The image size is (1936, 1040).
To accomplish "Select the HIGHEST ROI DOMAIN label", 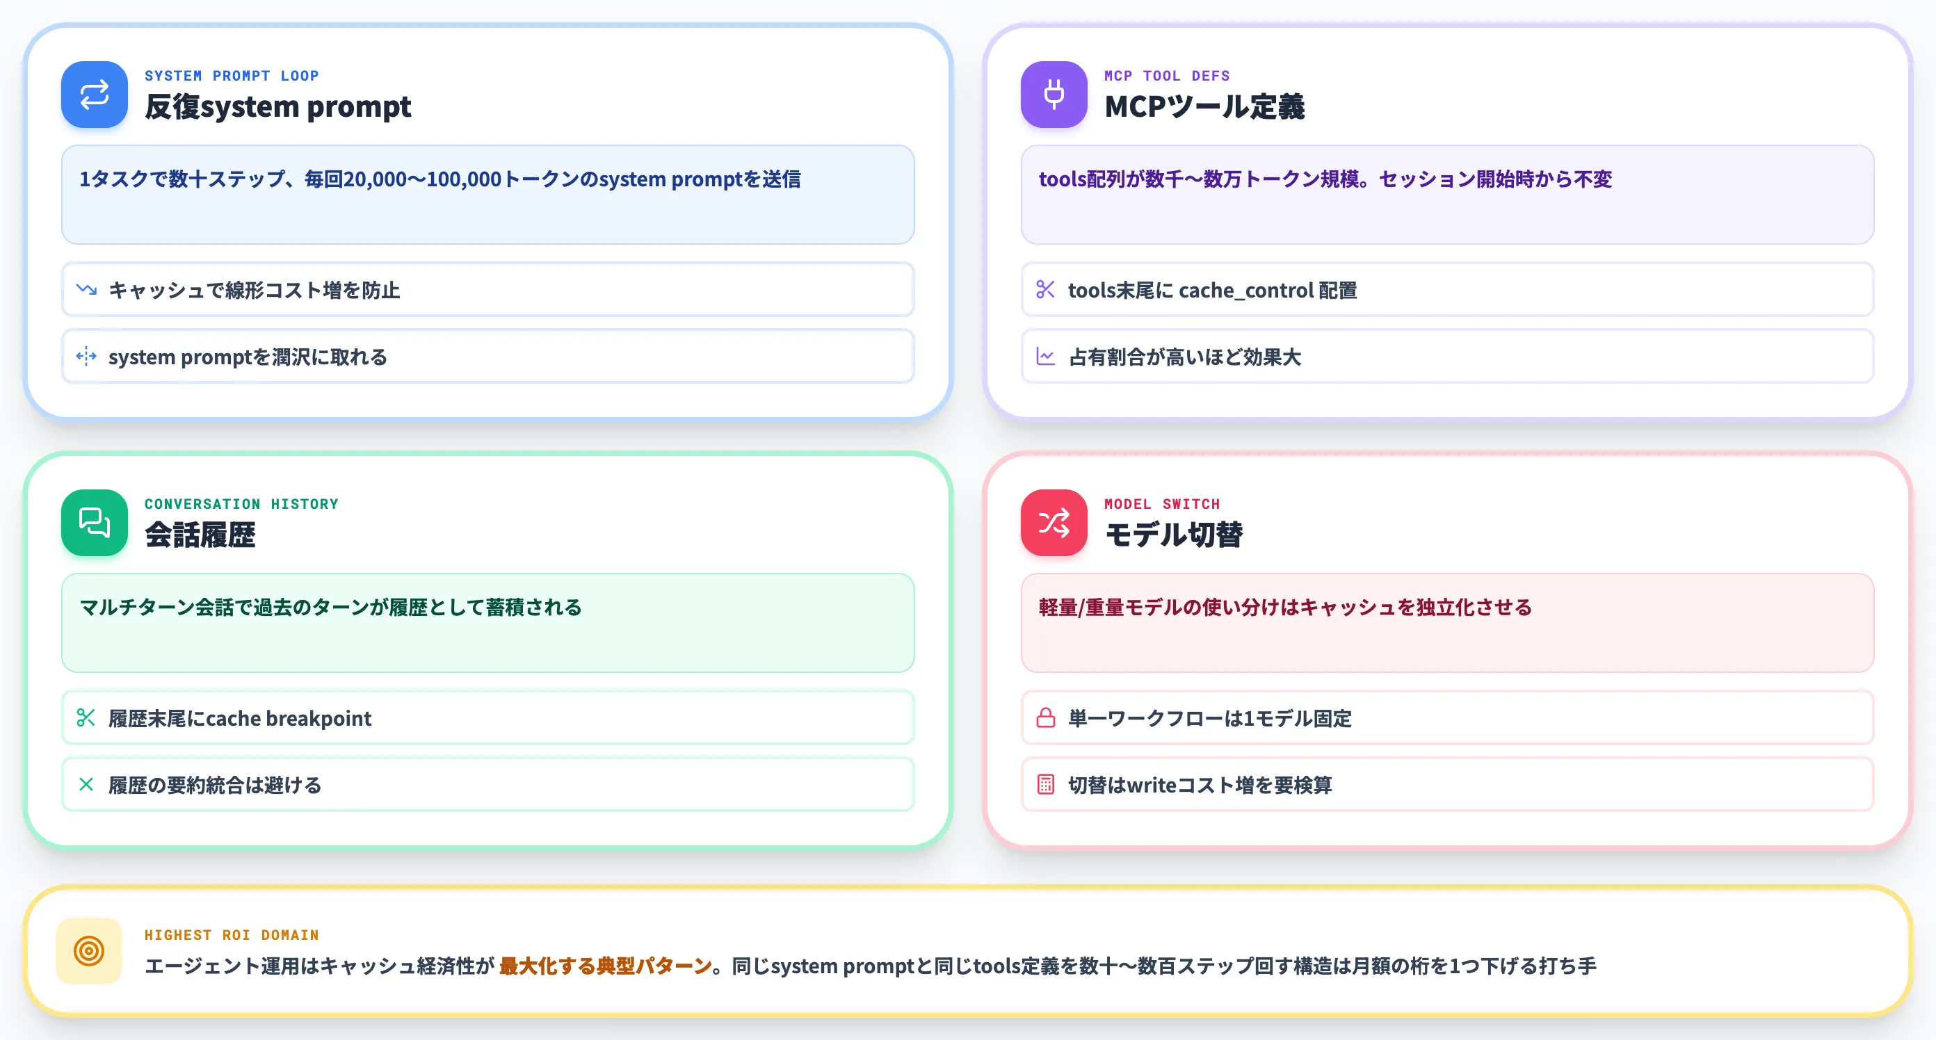I will [x=232, y=936].
